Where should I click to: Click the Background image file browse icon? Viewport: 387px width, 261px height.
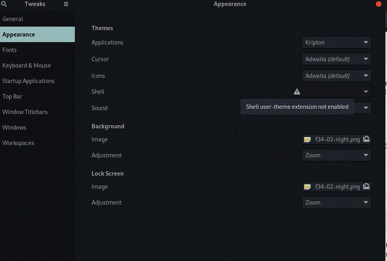click(x=366, y=139)
